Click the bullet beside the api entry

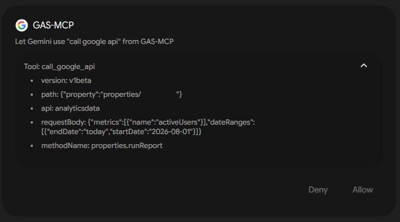point(32,108)
